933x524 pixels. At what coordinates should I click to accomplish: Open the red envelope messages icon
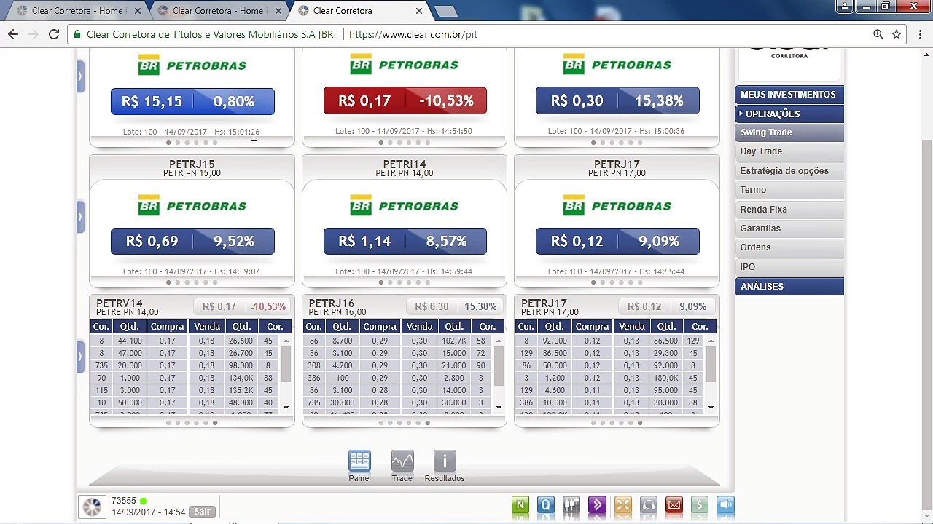tap(674, 505)
